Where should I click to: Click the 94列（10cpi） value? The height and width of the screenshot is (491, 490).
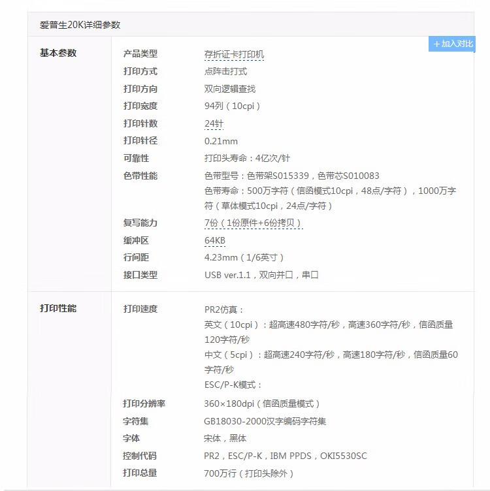(x=233, y=106)
